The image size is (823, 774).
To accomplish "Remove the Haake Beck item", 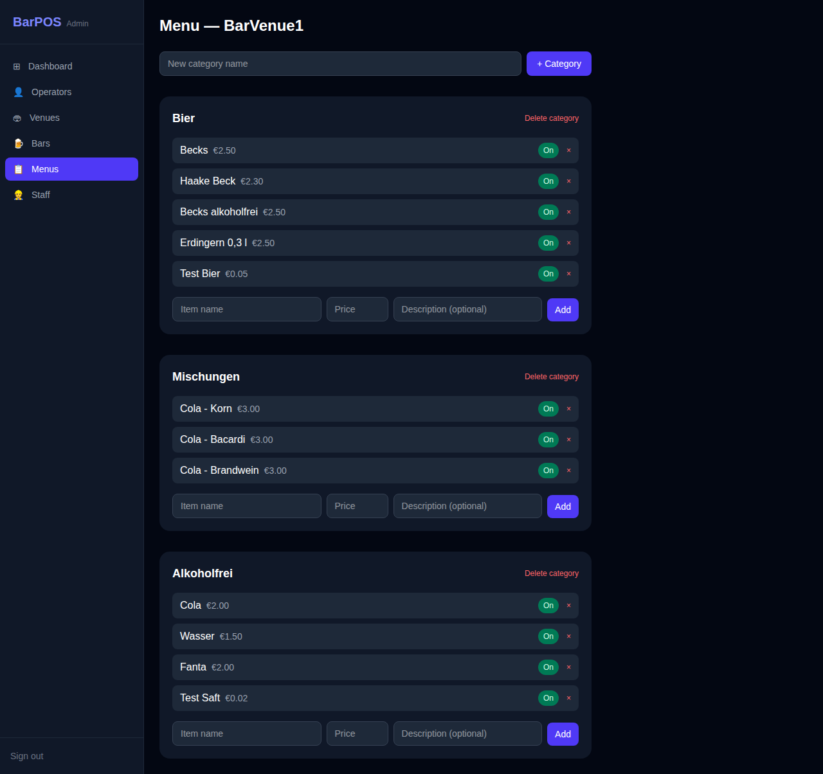I will 568,181.
